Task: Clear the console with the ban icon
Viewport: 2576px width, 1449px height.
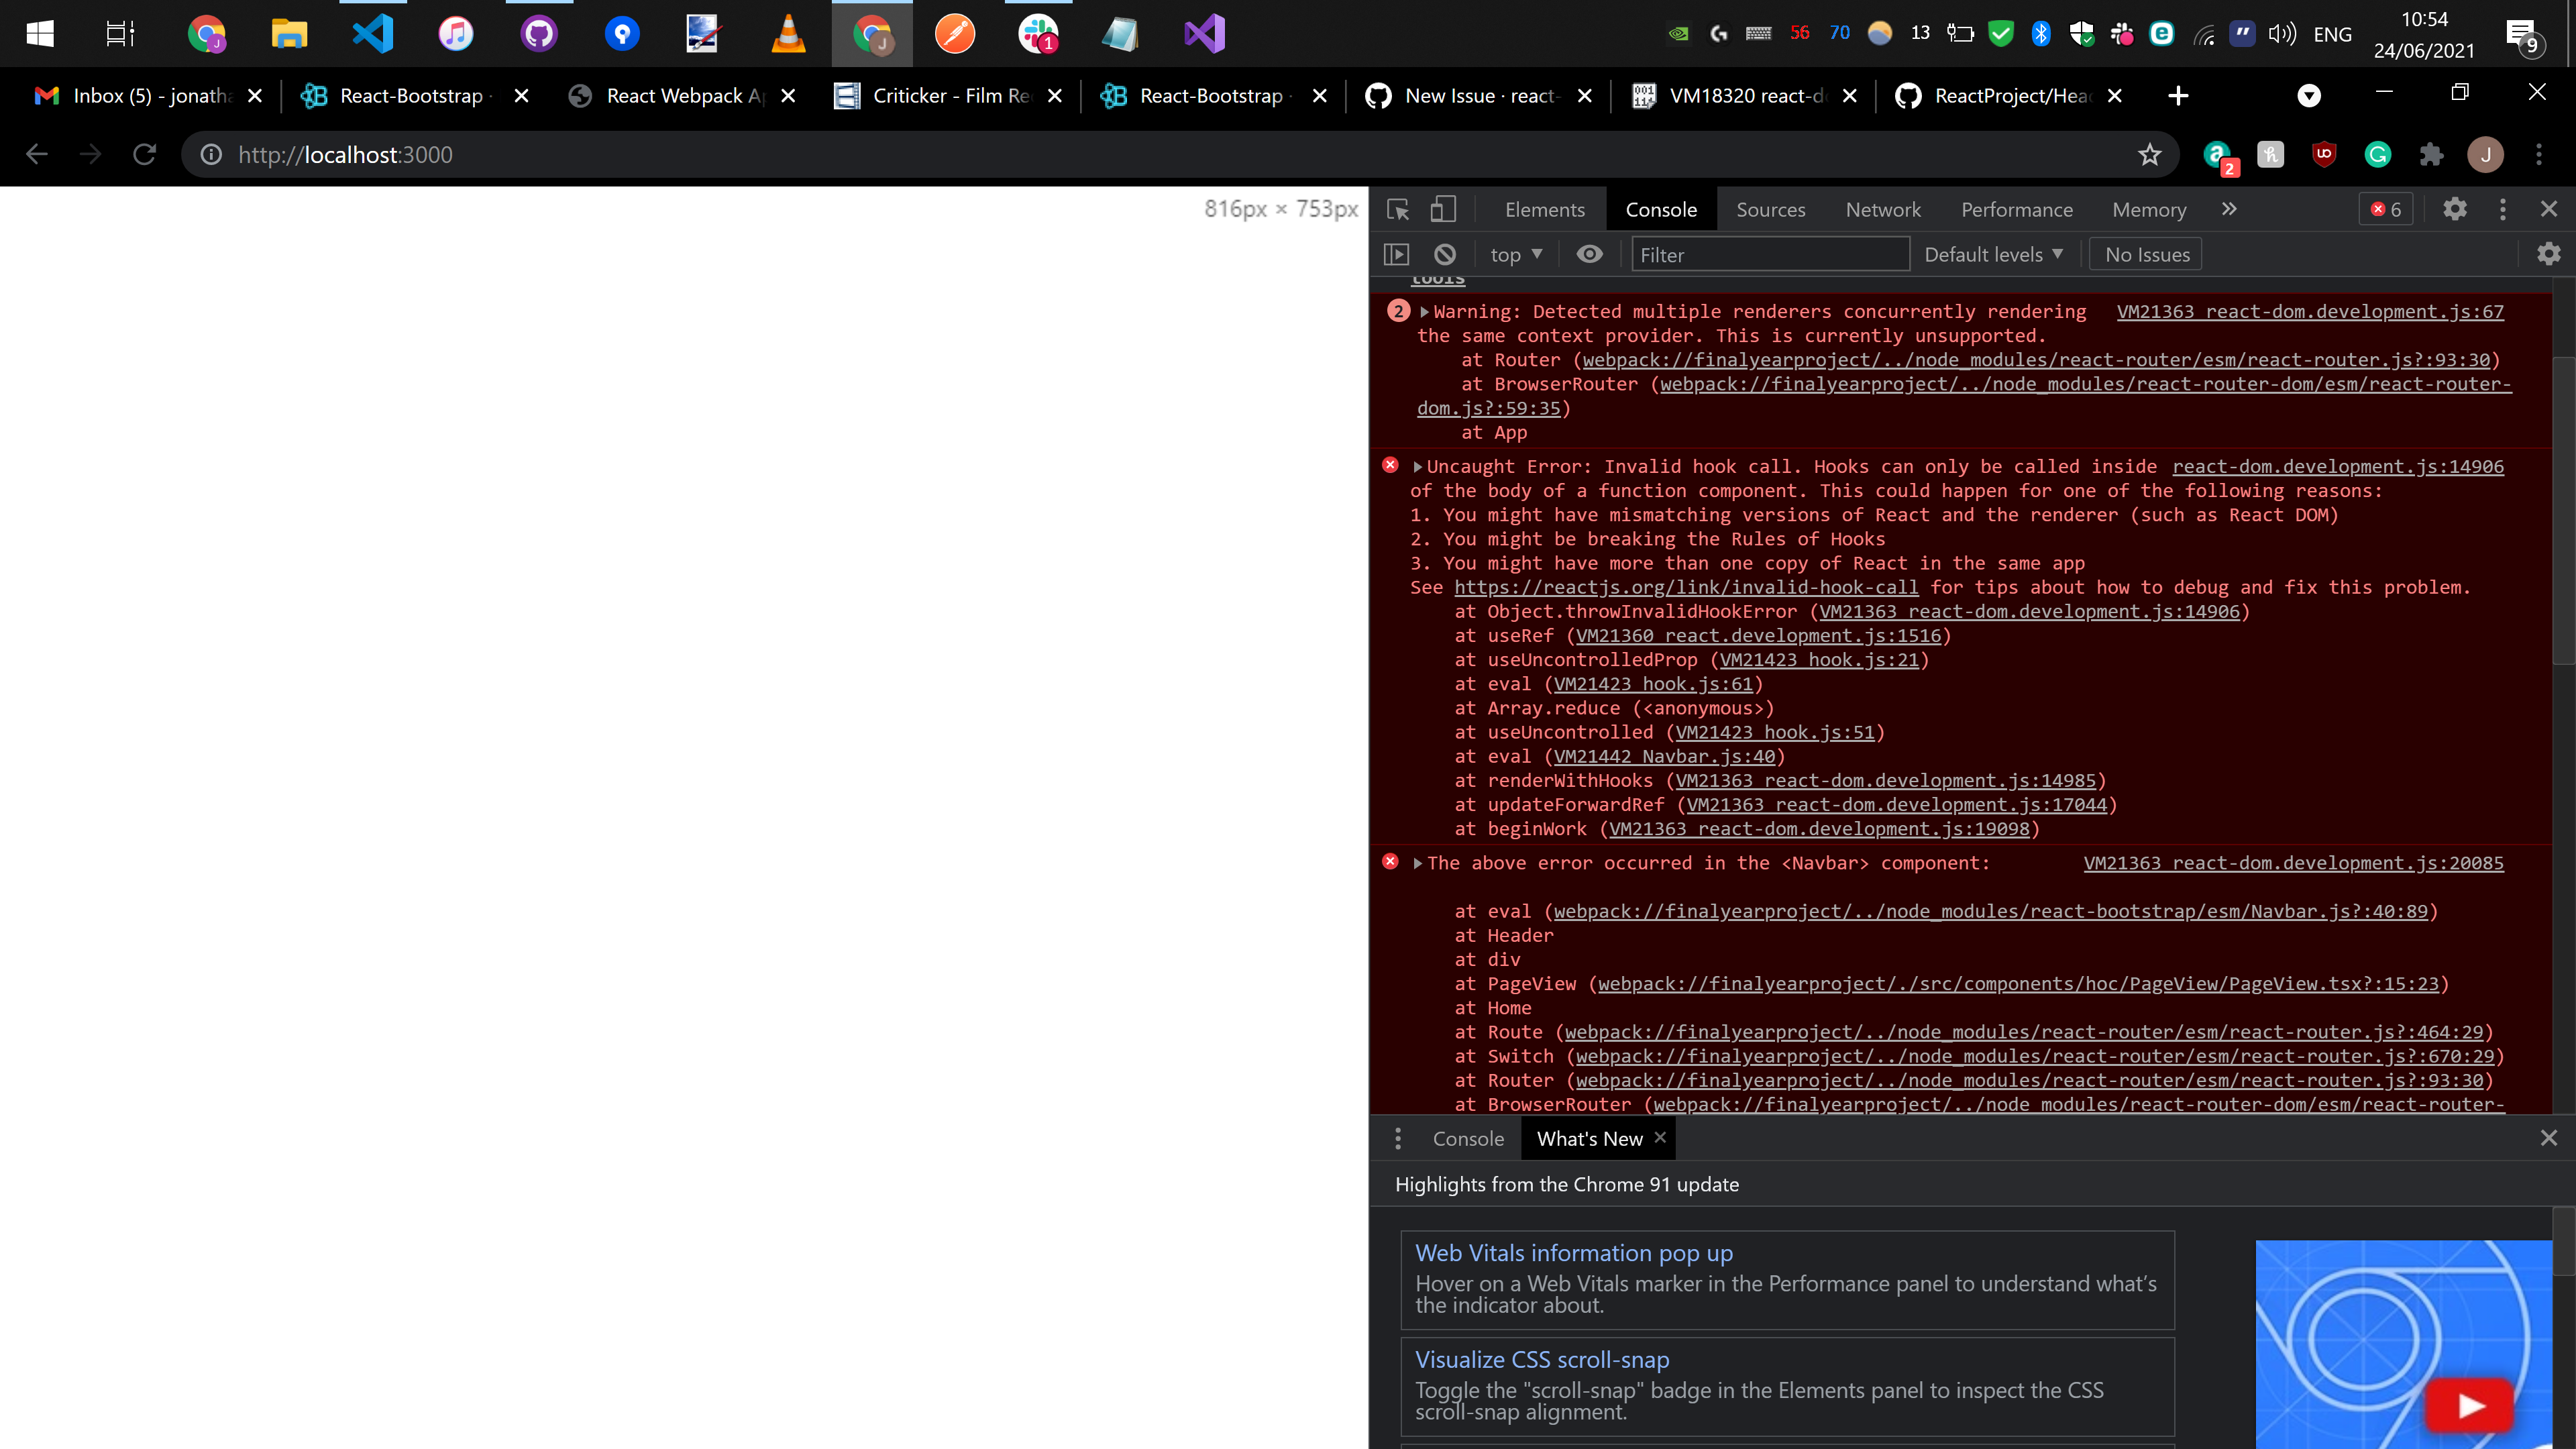Action: click(1445, 254)
